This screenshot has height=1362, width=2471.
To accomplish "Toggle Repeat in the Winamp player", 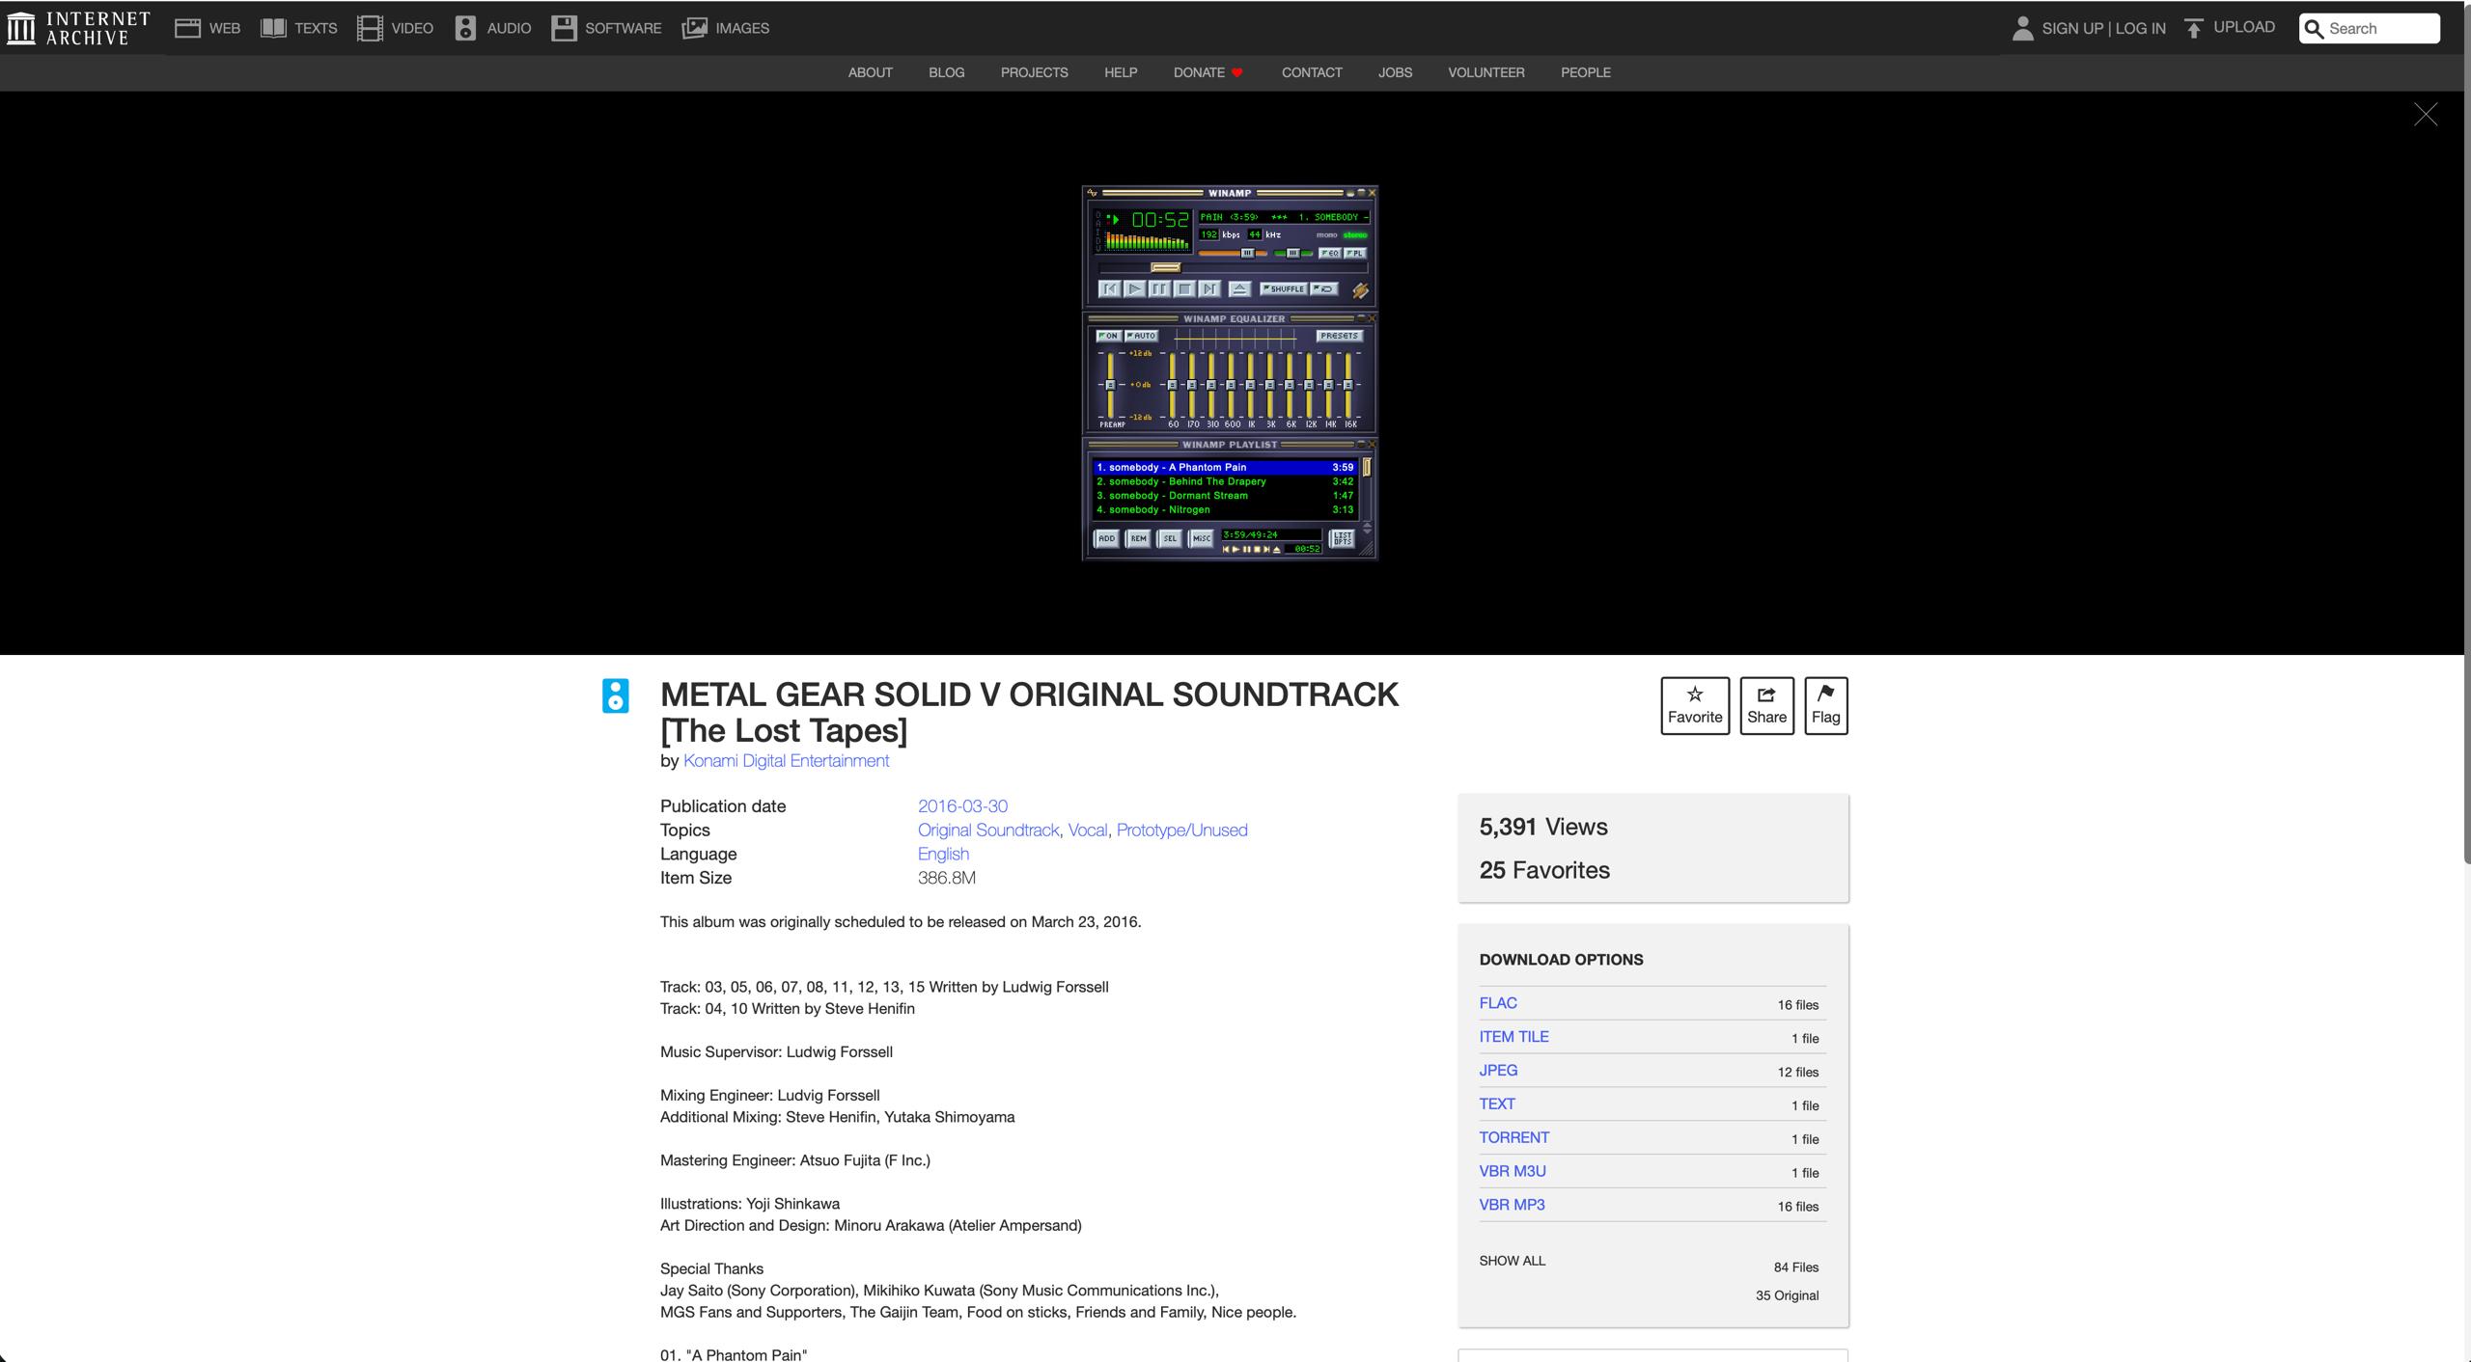I will point(1324,289).
